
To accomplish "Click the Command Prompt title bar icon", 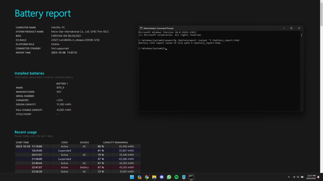I will [141, 28].
